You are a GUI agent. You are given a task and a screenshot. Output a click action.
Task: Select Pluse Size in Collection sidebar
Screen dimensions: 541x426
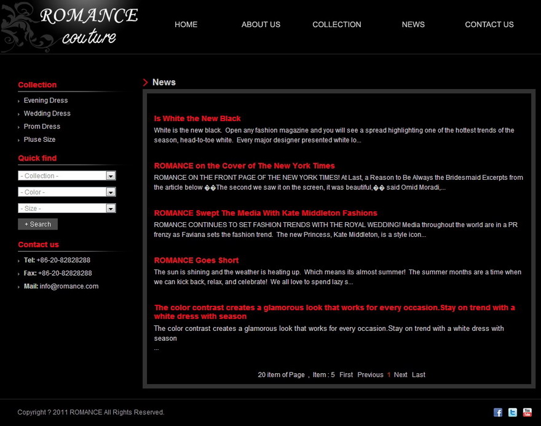click(x=39, y=139)
